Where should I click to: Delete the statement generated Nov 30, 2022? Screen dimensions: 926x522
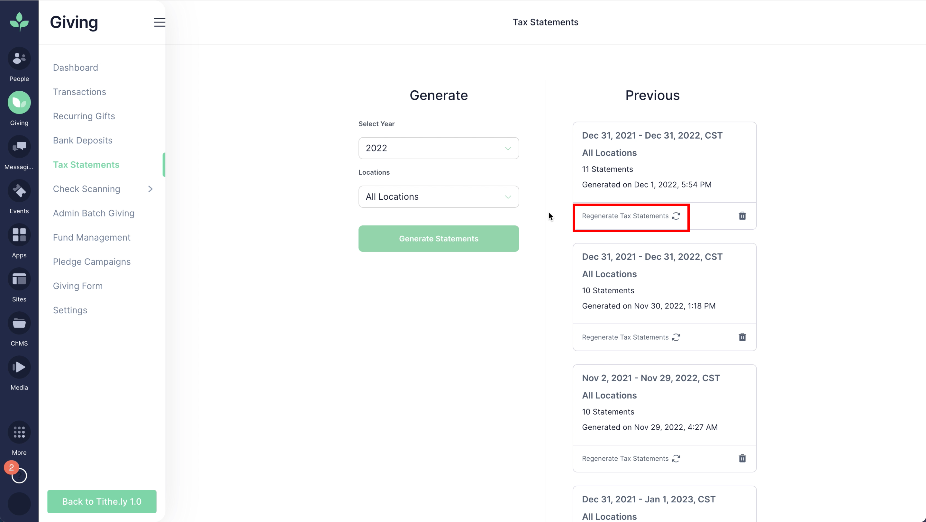[742, 337]
